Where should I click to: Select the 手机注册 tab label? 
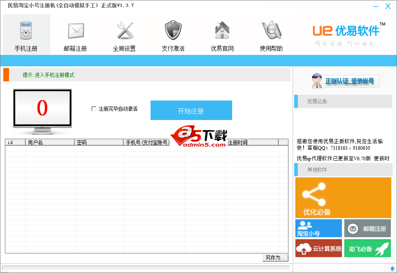pos(26,48)
